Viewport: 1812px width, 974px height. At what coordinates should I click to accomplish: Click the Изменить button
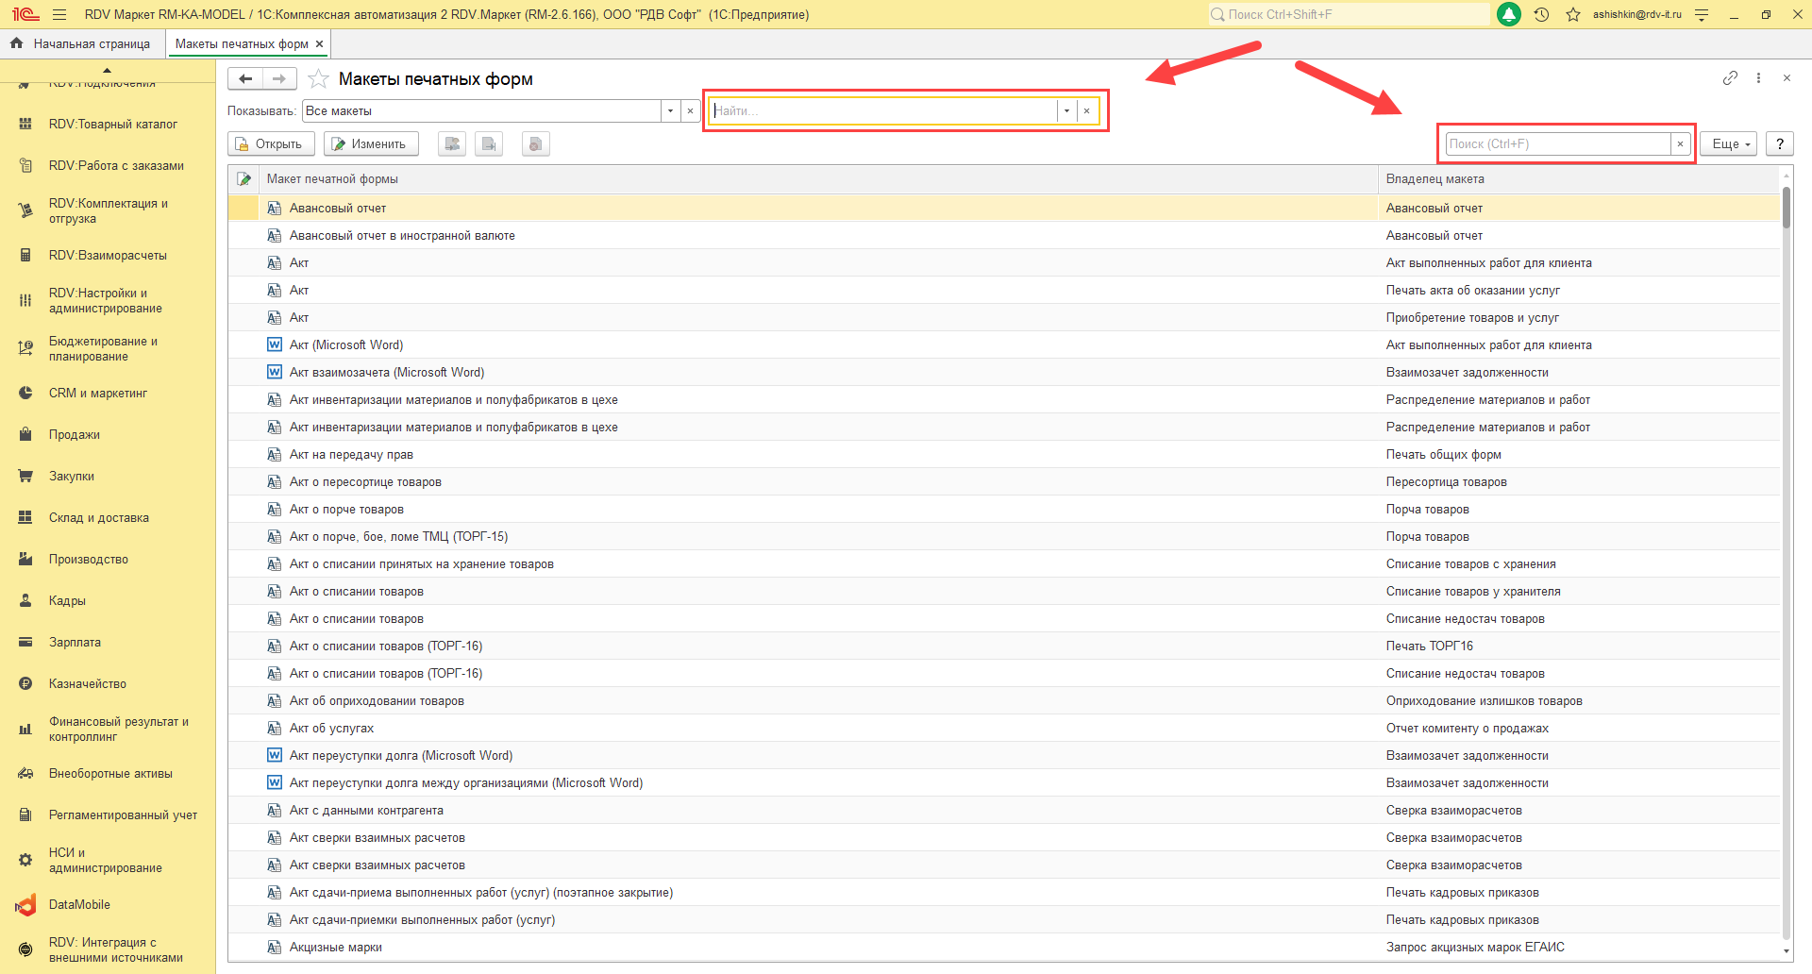click(x=370, y=144)
